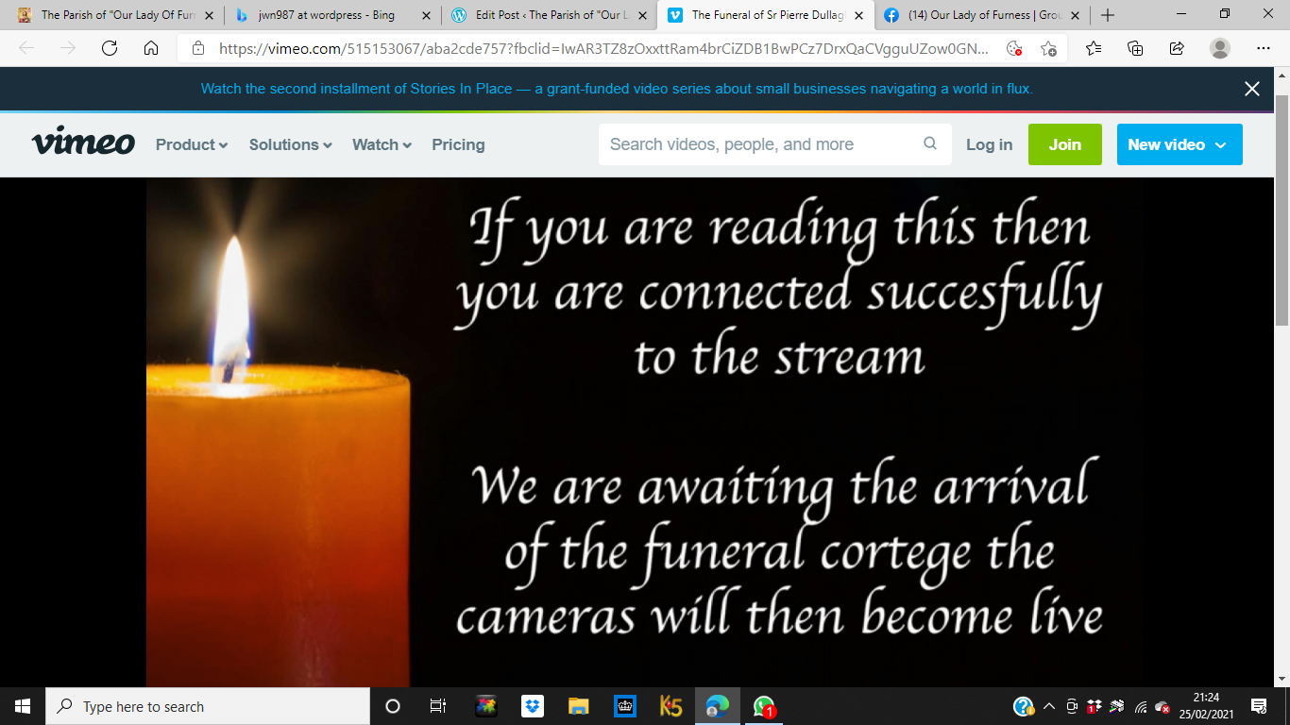
Task: Switch to the Our Lady of Furness Facebook tab
Action: (977, 15)
